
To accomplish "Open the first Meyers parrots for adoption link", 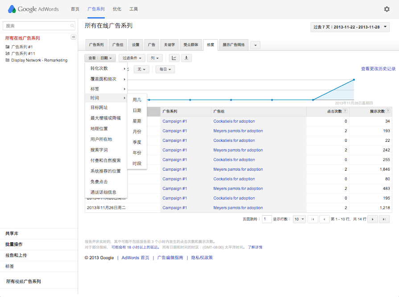I will tap(238, 131).
